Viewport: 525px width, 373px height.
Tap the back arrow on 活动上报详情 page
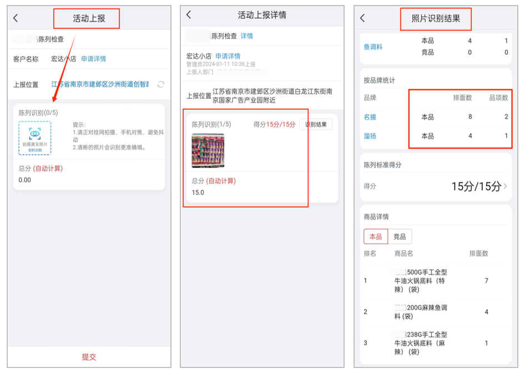(189, 16)
